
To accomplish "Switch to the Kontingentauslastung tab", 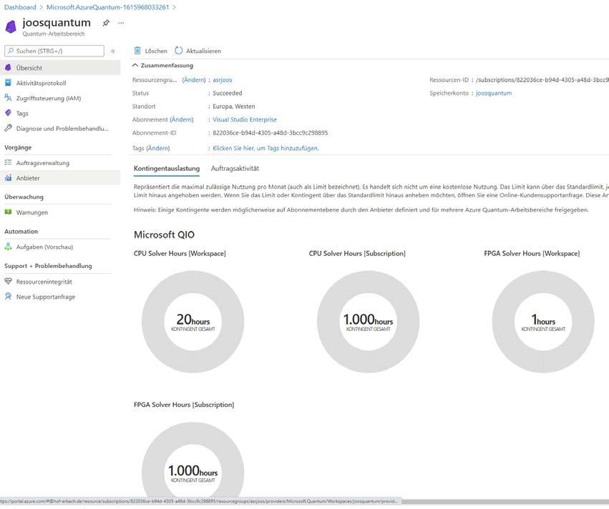I will pos(167,169).
